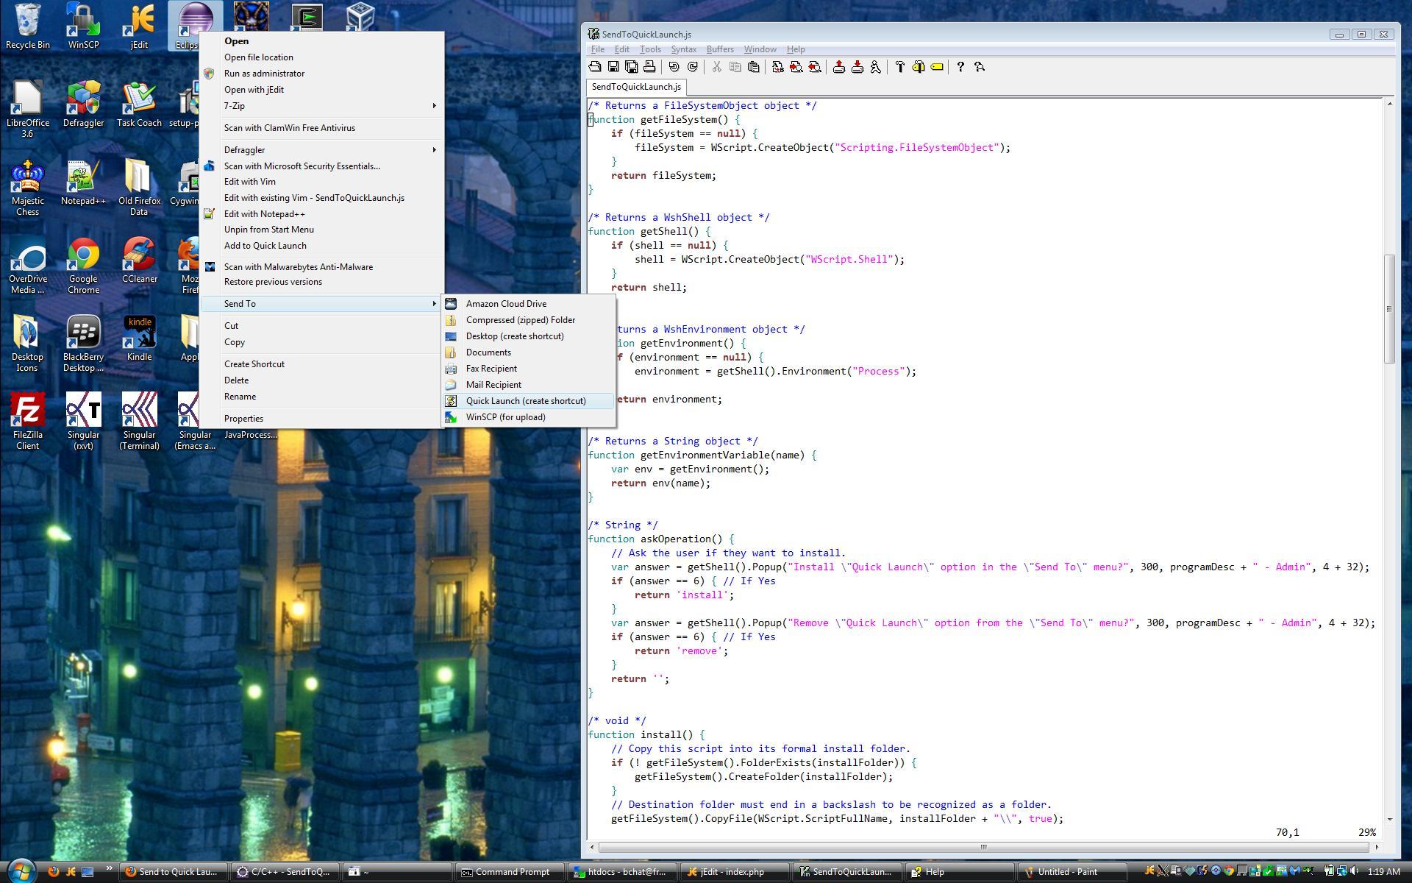The height and width of the screenshot is (883, 1412).
Task: Click the Open file toolbar icon in gVim
Action: point(594,67)
